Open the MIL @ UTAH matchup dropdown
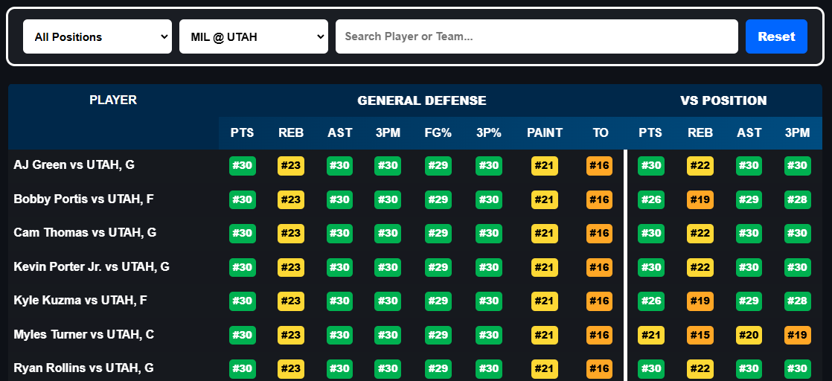Image resolution: width=832 pixels, height=381 pixels. [x=254, y=36]
